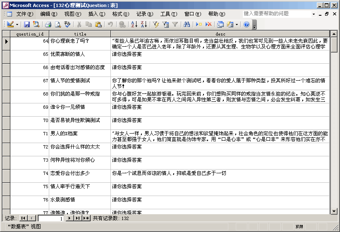Expand New Object dropdown arrow
Viewport: 340px width, 232px height.
pyautogui.click(x=237, y=24)
